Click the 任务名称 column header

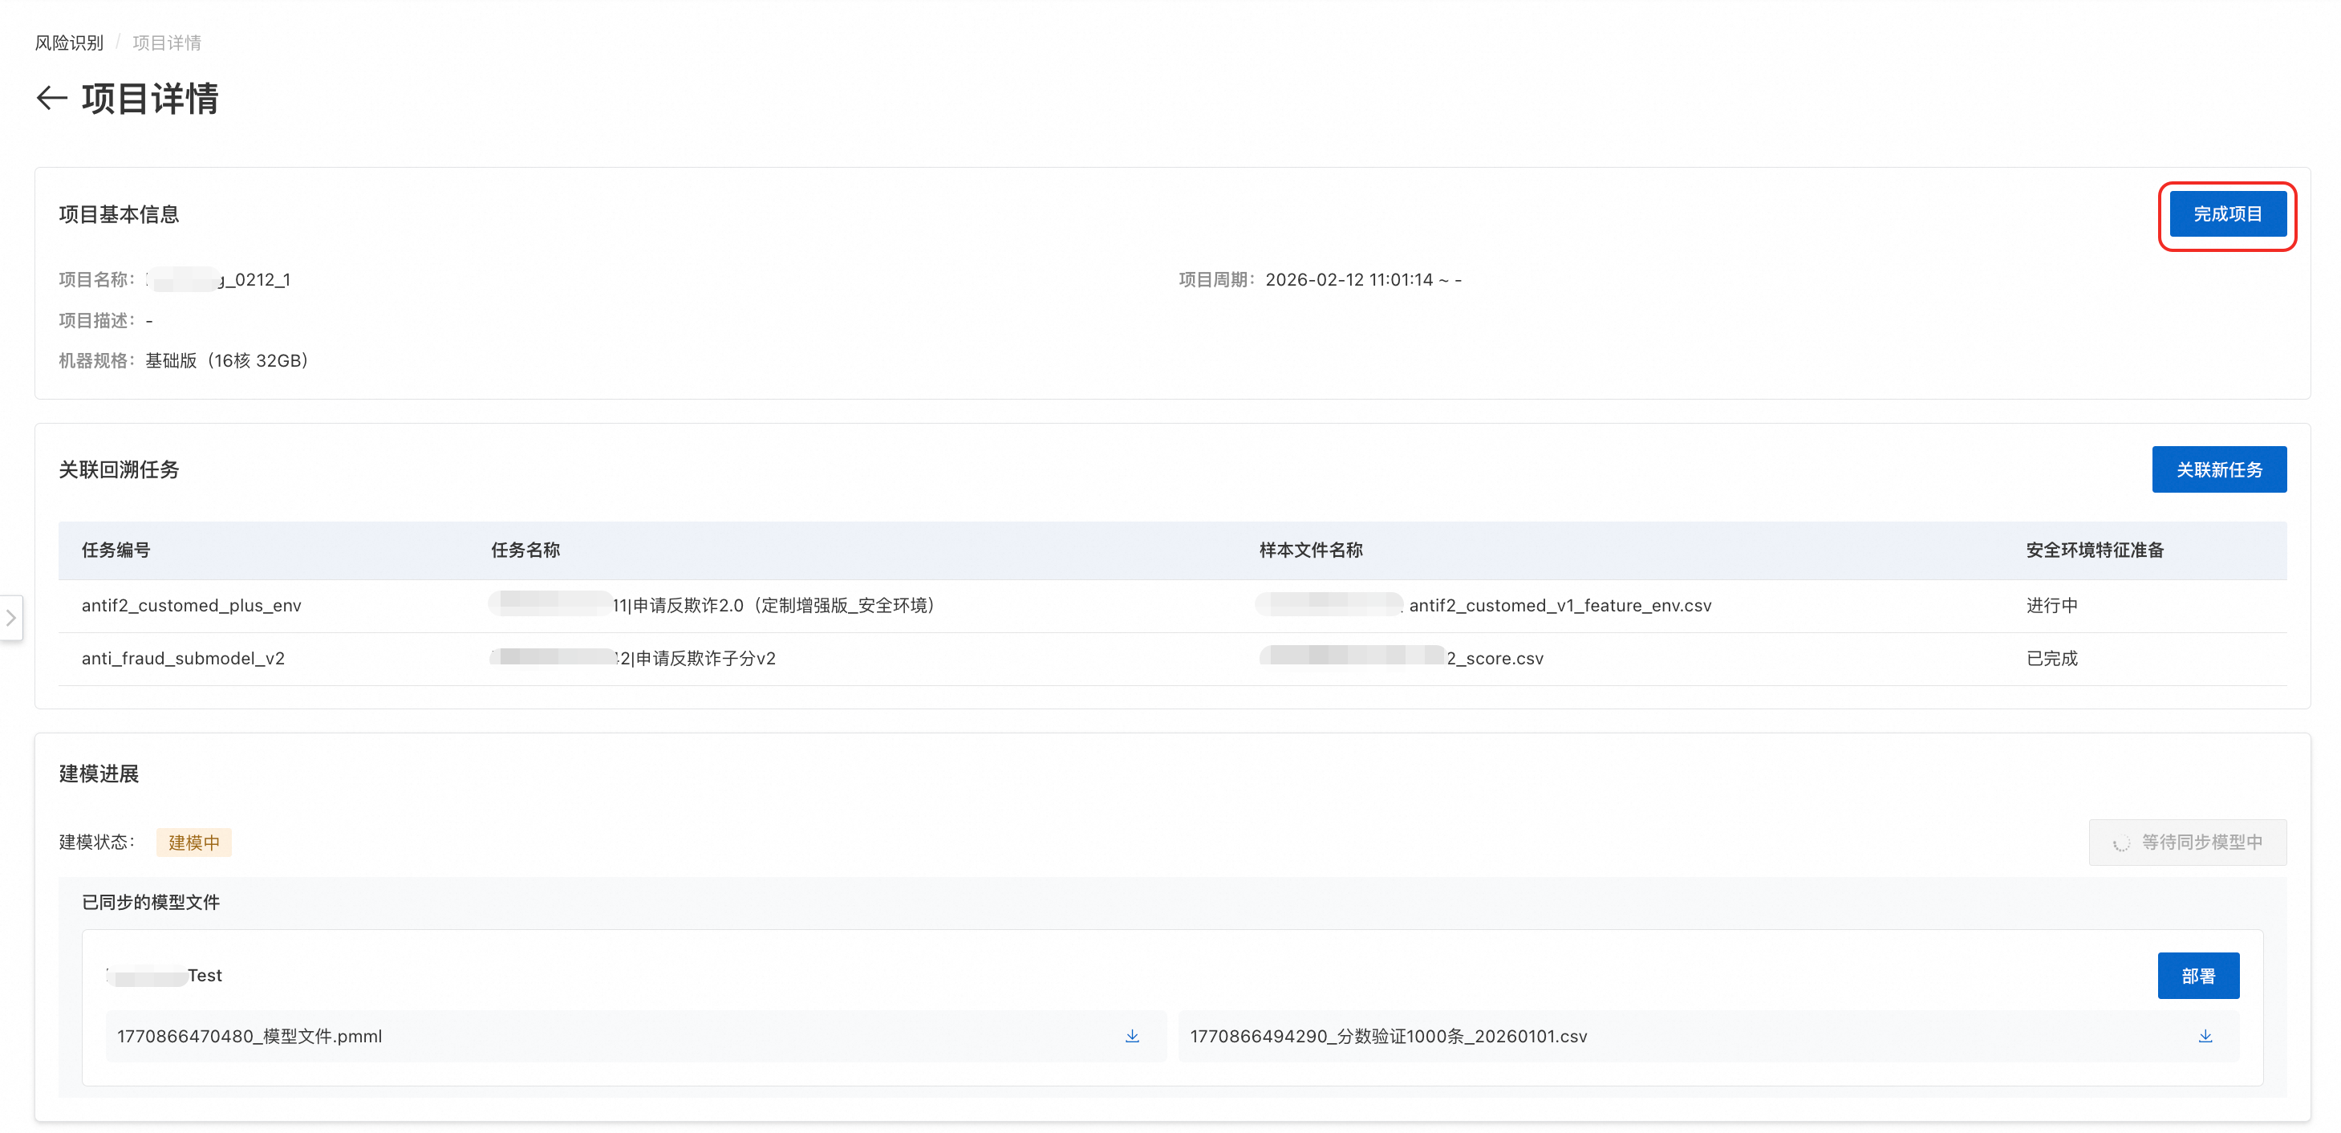pyautogui.click(x=525, y=550)
